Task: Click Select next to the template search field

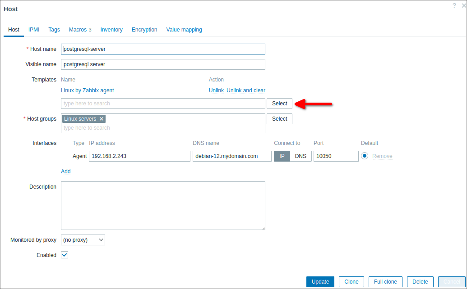Action: point(279,103)
